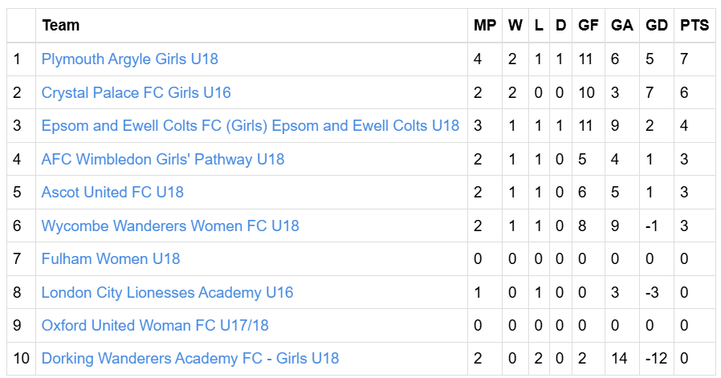Open Dorking Wanderers Academy FC Girls U18

click(x=190, y=359)
